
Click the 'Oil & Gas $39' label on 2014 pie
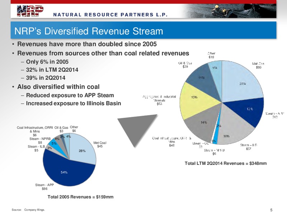click(x=185, y=65)
